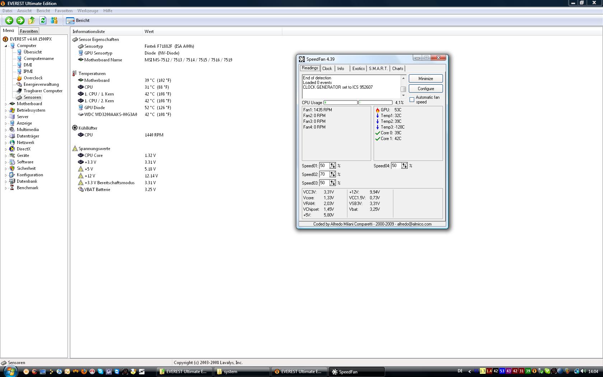Switch to SpeedFan Exotics tab
The height and width of the screenshot is (377, 603).
(x=358, y=69)
